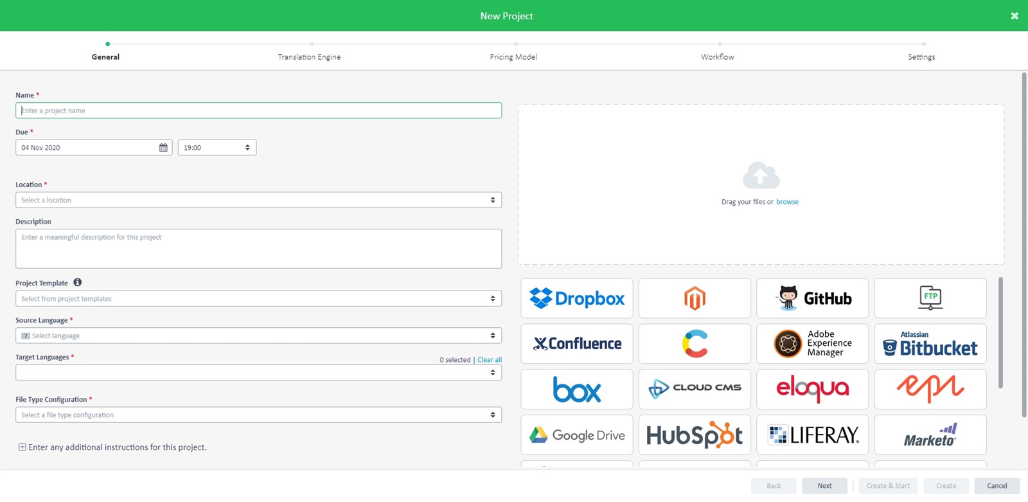This screenshot has width=1028, height=502.
Task: Select the Contentful C-logo tile
Action: (x=695, y=344)
